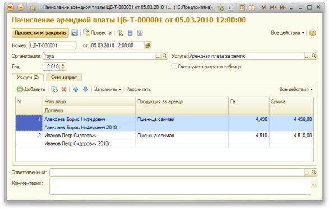Screen dimensions: 329x209
Task: Click the save diskette icon
Action: [75, 32]
